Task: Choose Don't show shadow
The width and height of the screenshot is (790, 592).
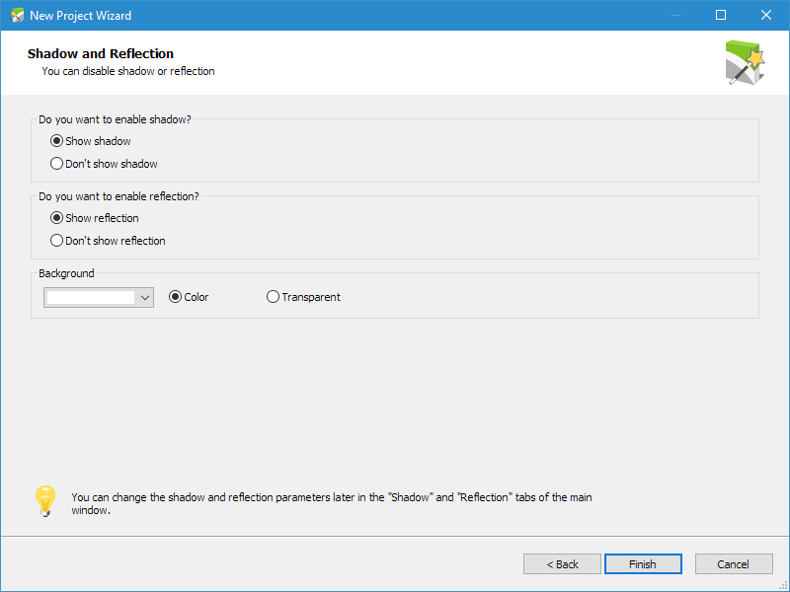Action: (x=104, y=164)
